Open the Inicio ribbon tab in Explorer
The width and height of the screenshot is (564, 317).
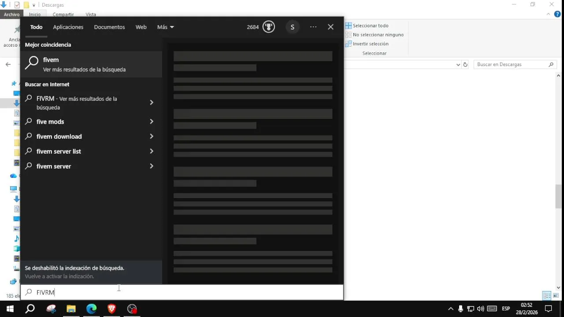click(35, 15)
